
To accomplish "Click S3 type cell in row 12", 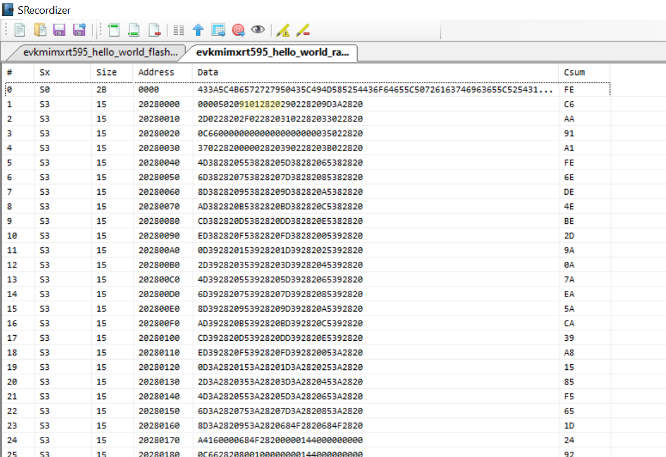I will click(x=62, y=265).
